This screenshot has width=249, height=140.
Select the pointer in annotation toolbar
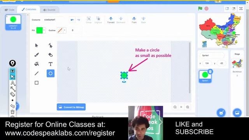pyautogui.click(x=12, y=77)
